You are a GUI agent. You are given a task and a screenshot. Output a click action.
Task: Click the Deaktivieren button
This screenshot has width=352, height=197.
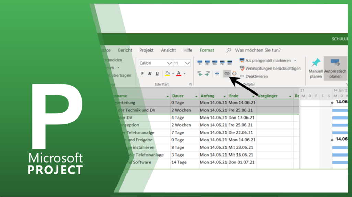click(254, 76)
